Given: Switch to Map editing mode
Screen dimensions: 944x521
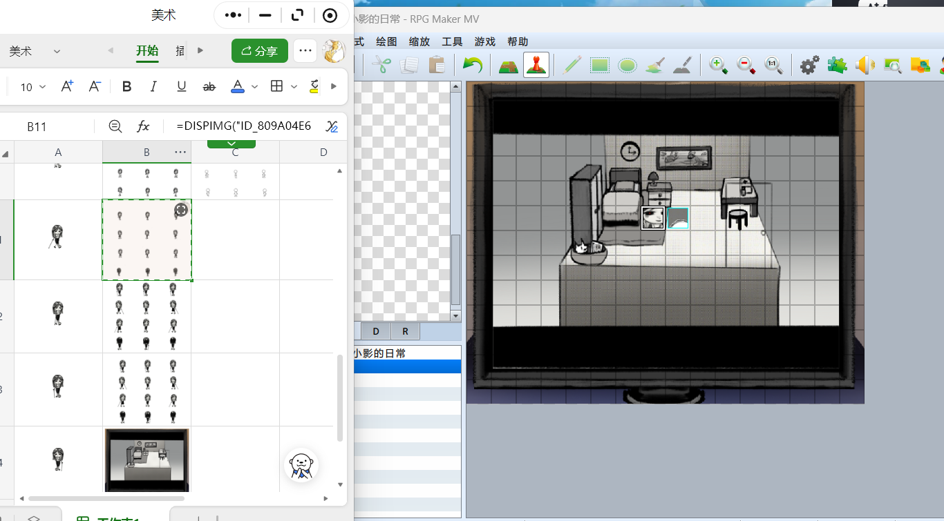Looking at the screenshot, I should tap(509, 66).
